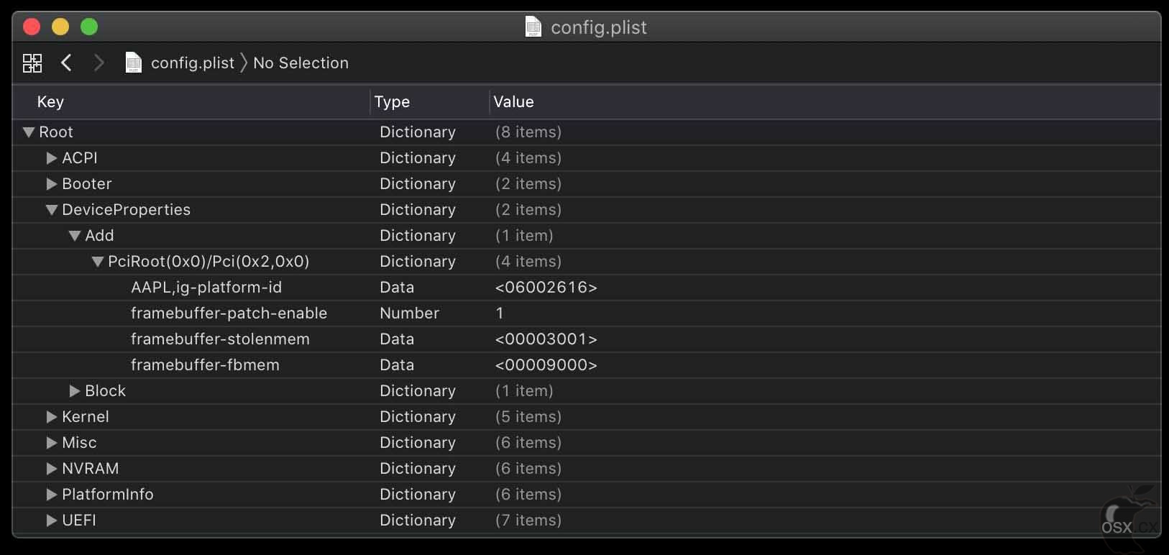The image size is (1169, 555).
Task: Click the framebuffer-patch-enable value 1
Action: coord(500,313)
